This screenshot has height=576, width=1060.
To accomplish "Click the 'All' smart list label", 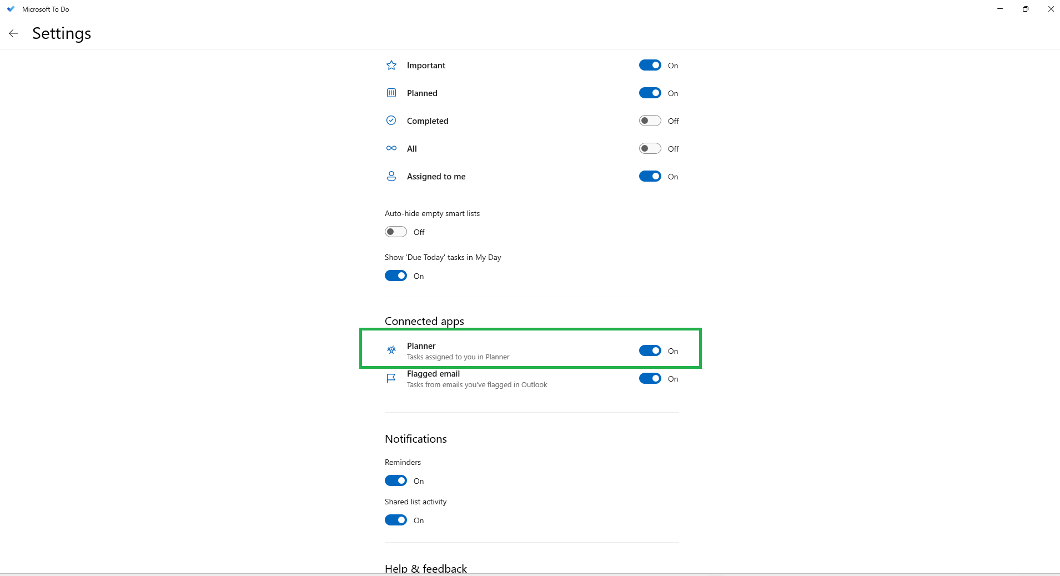I will pyautogui.click(x=411, y=148).
